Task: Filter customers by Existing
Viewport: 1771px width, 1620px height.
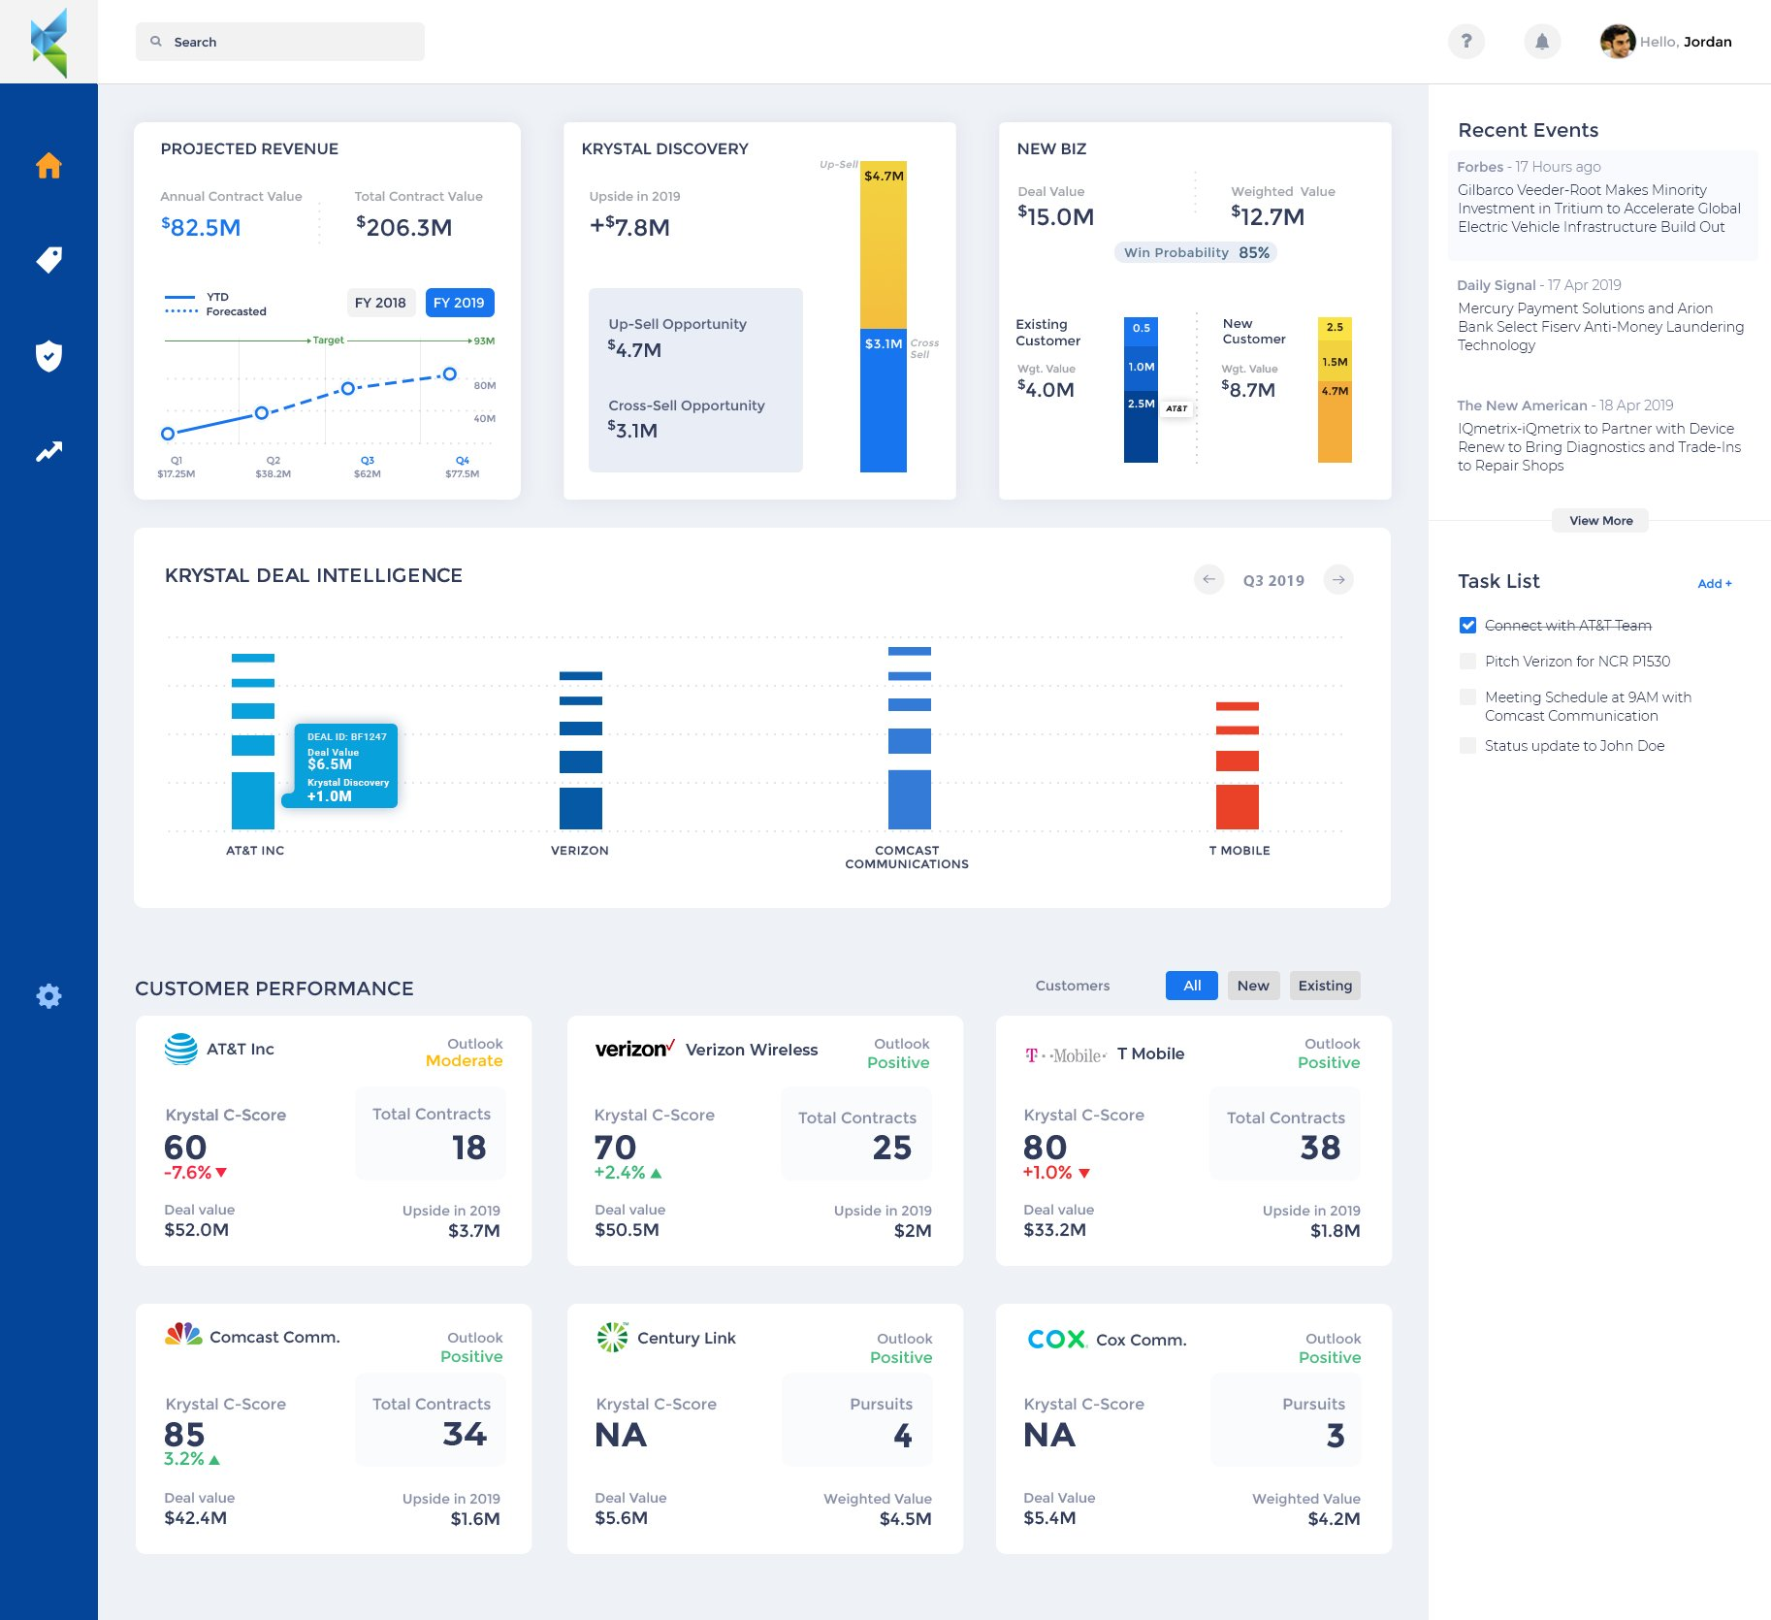Action: tap(1325, 986)
